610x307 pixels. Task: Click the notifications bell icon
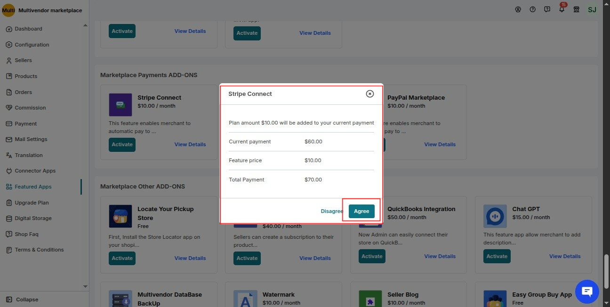tap(562, 9)
